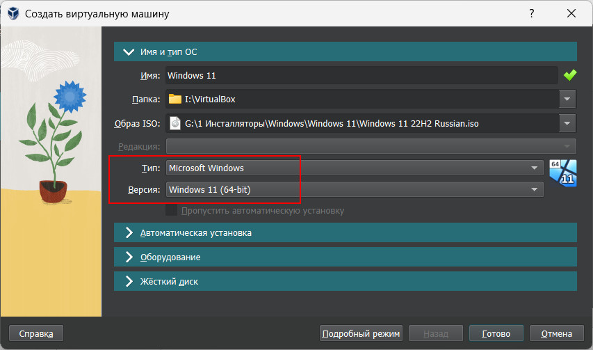Screen dimensions: 593x350
Task: Click the Версия label
Action: click(x=144, y=190)
